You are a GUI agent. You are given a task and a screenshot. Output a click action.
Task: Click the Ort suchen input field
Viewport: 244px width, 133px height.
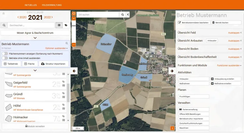(x=98, y=15)
